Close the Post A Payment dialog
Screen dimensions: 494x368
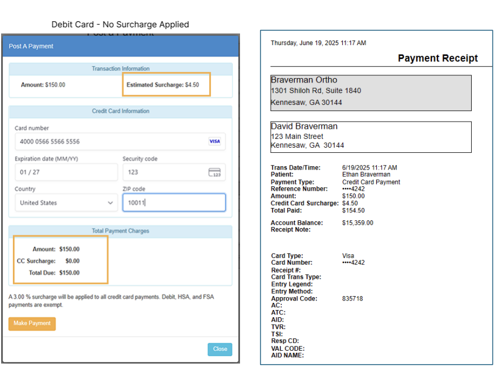point(220,349)
